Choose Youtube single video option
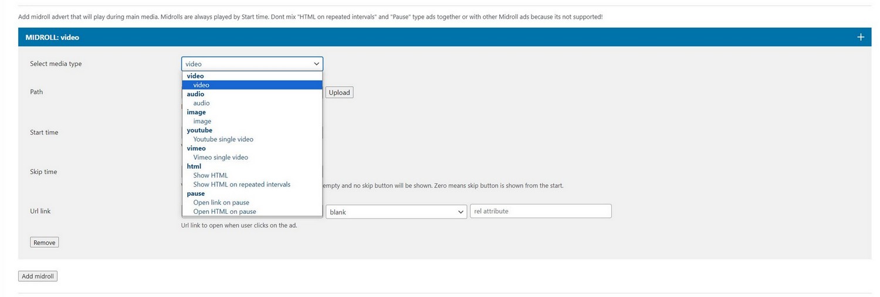This screenshot has width=880, height=297. point(223,139)
